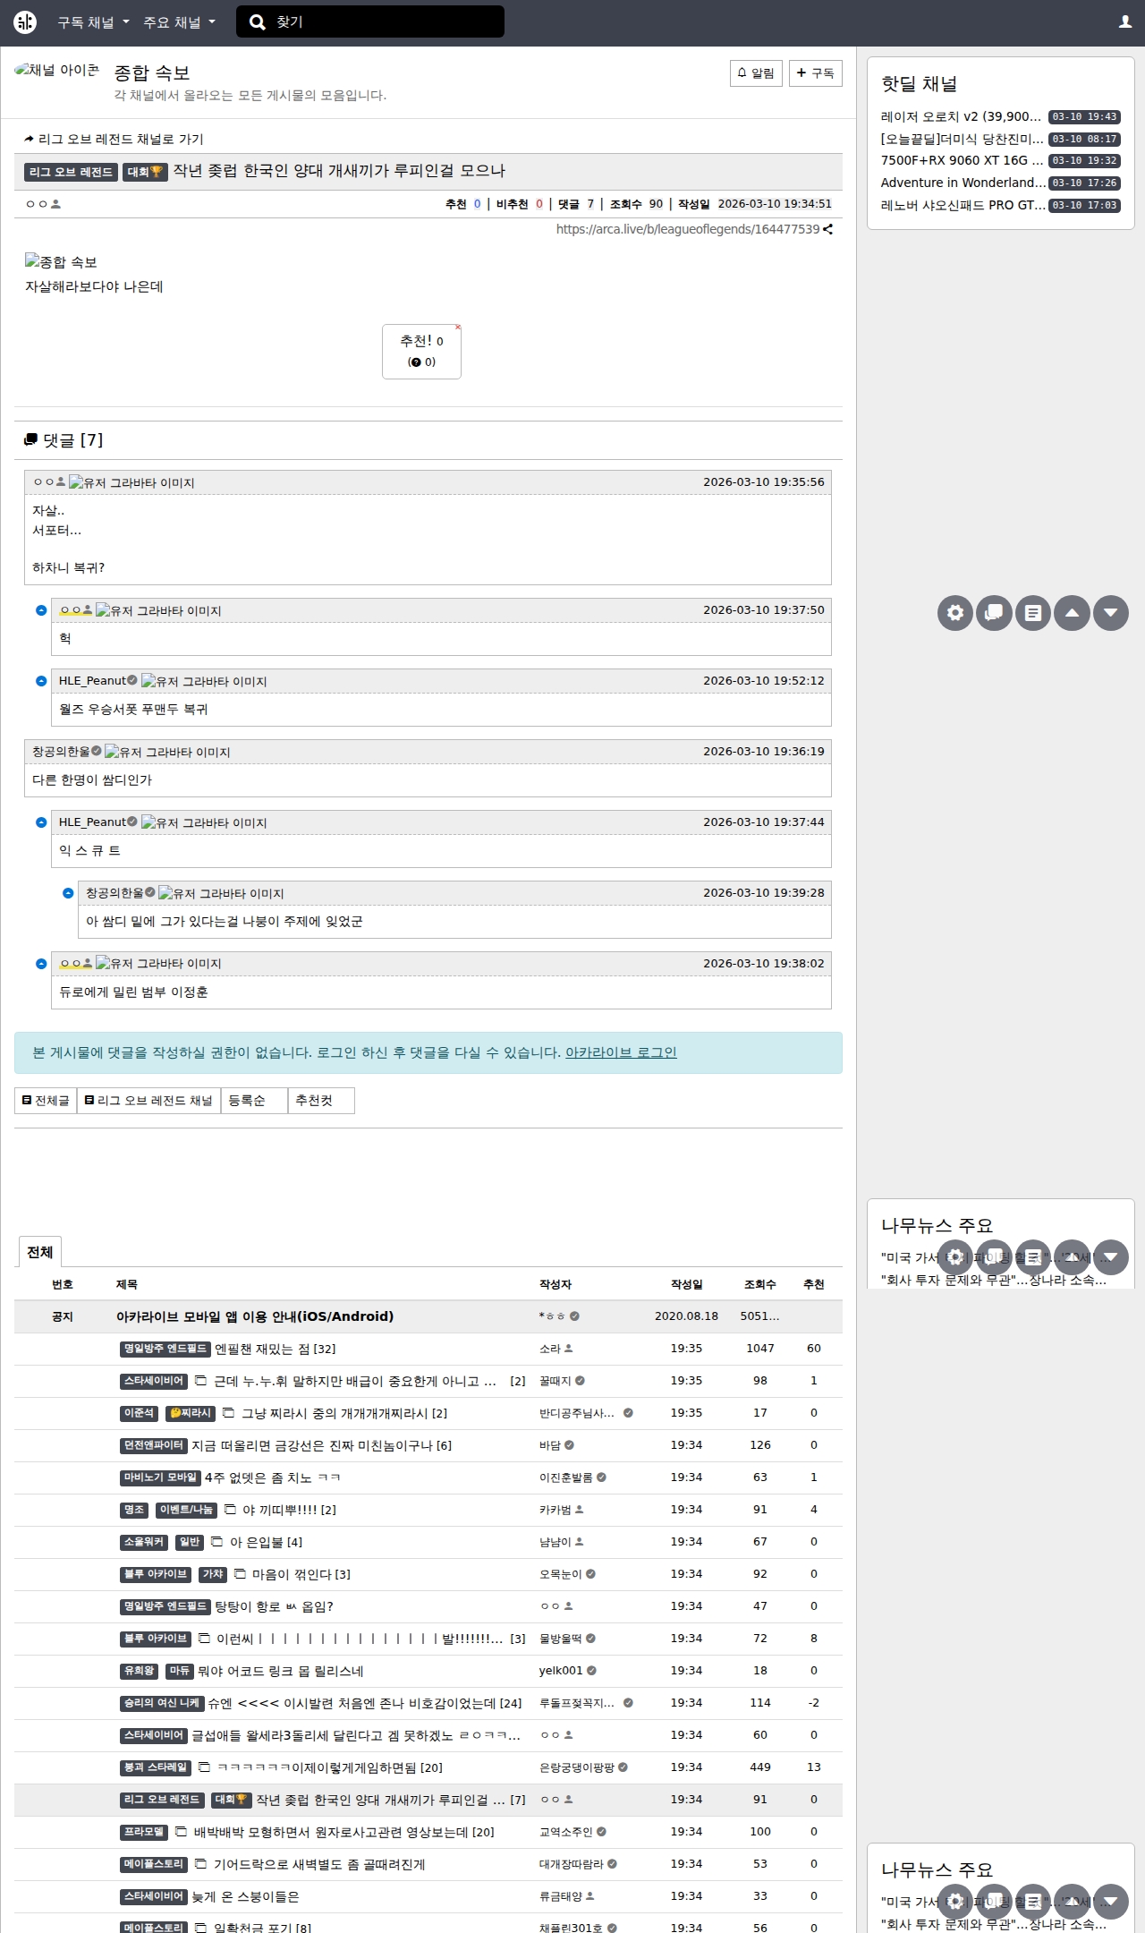Click the 작성자 column header

pos(556,1284)
